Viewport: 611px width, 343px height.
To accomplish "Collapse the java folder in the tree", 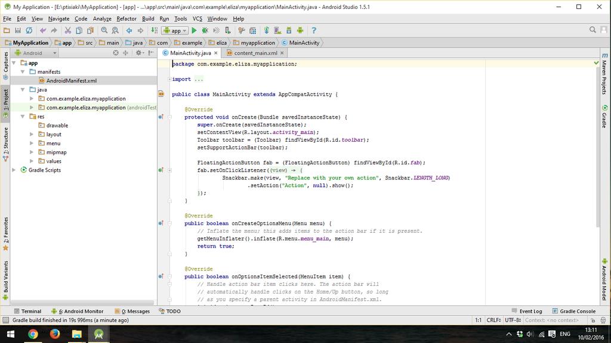I will tap(23, 90).
